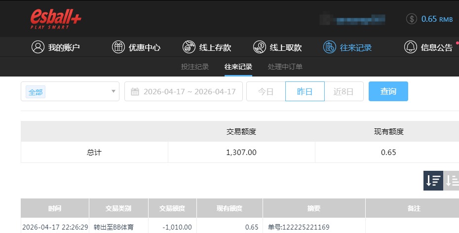Image resolution: width=459 pixels, height=233 pixels.
Task: Select the 往来记录 sub-tab
Action: tap(238, 67)
